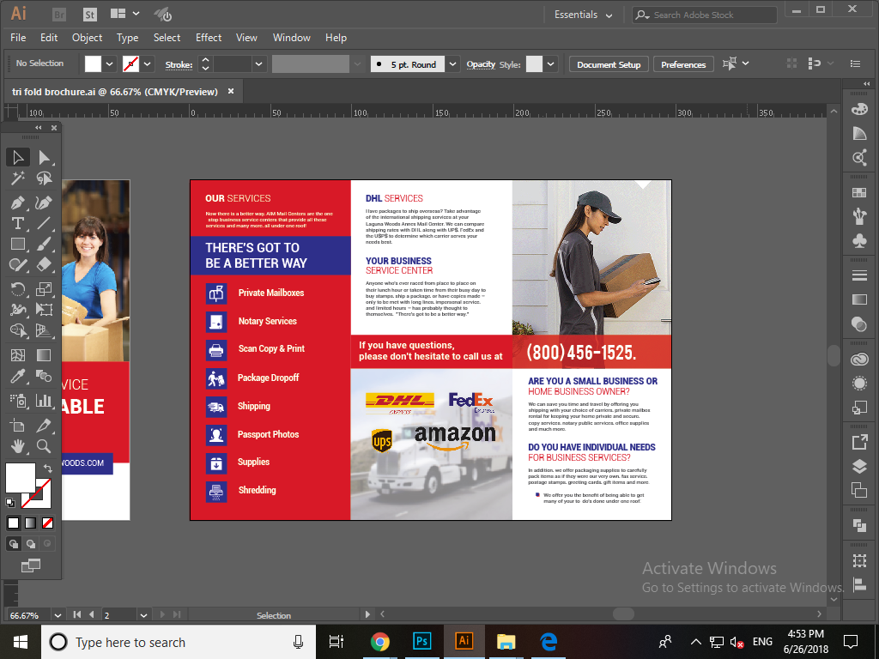The height and width of the screenshot is (659, 879).
Task: Click the Search Adobe Stock field
Action: (704, 15)
